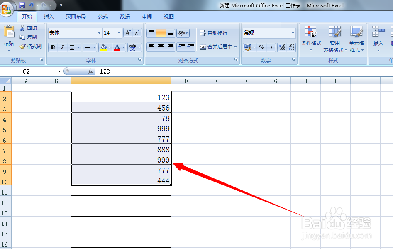Toggle bold formatting

[x=53, y=47]
